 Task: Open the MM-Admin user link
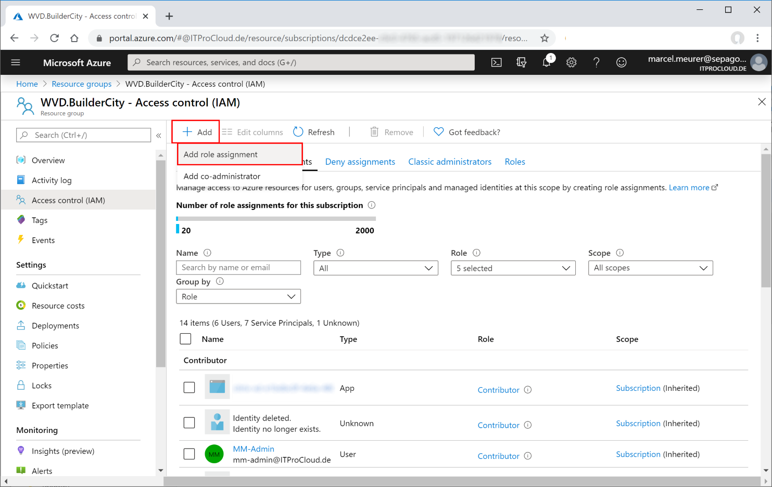pos(254,449)
